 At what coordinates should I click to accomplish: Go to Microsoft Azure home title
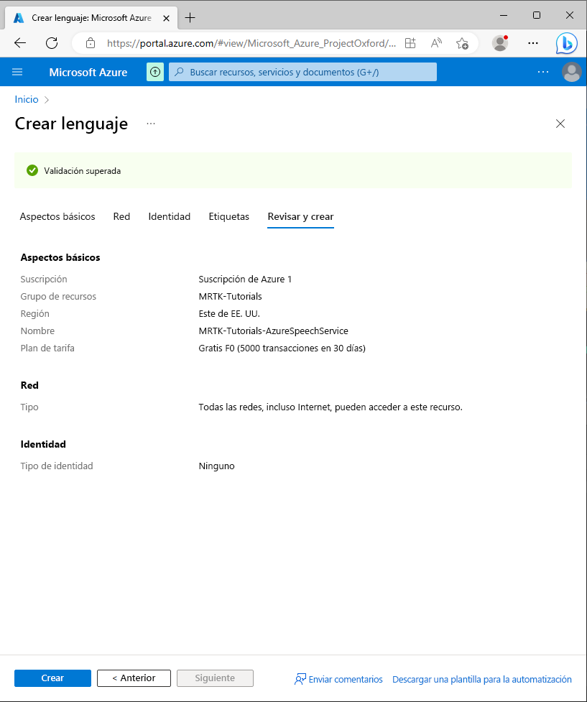pos(88,72)
